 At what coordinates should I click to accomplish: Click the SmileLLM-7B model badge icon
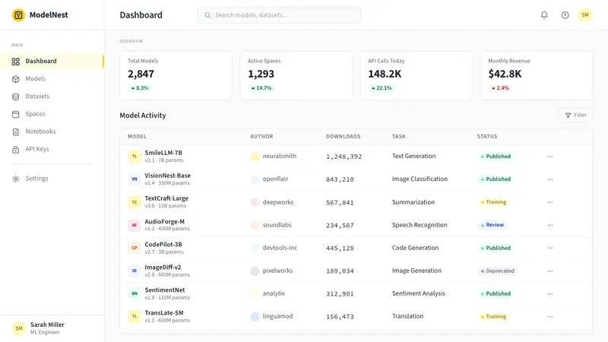[135, 157]
